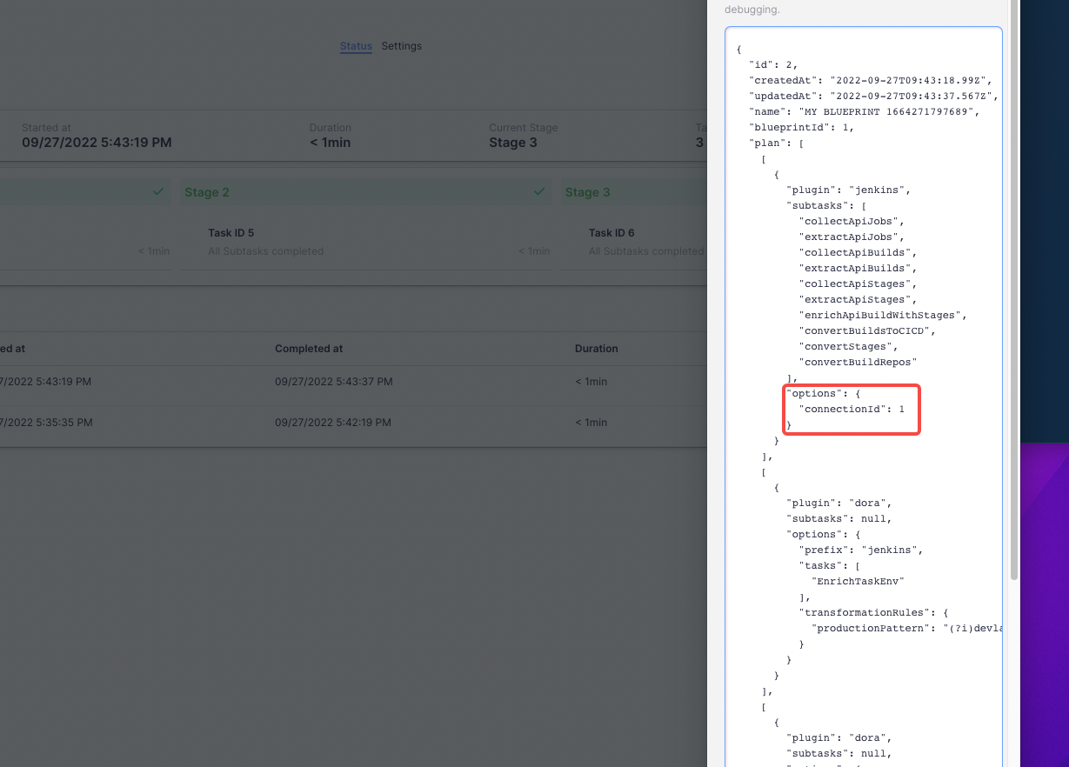The image size is (1069, 767).
Task: Click the "collectApiBuilds" subtask entry
Action: coord(858,252)
